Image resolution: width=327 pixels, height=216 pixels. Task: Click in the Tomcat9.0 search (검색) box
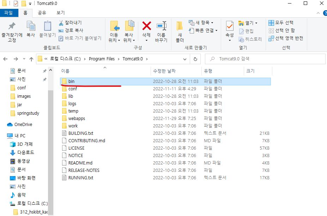[265, 59]
